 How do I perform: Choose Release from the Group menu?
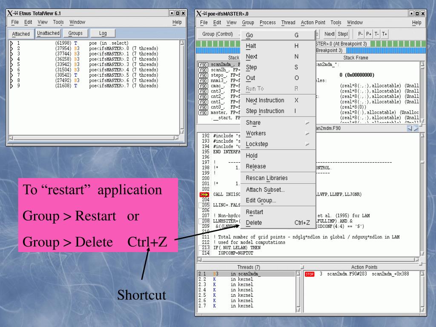278,166
